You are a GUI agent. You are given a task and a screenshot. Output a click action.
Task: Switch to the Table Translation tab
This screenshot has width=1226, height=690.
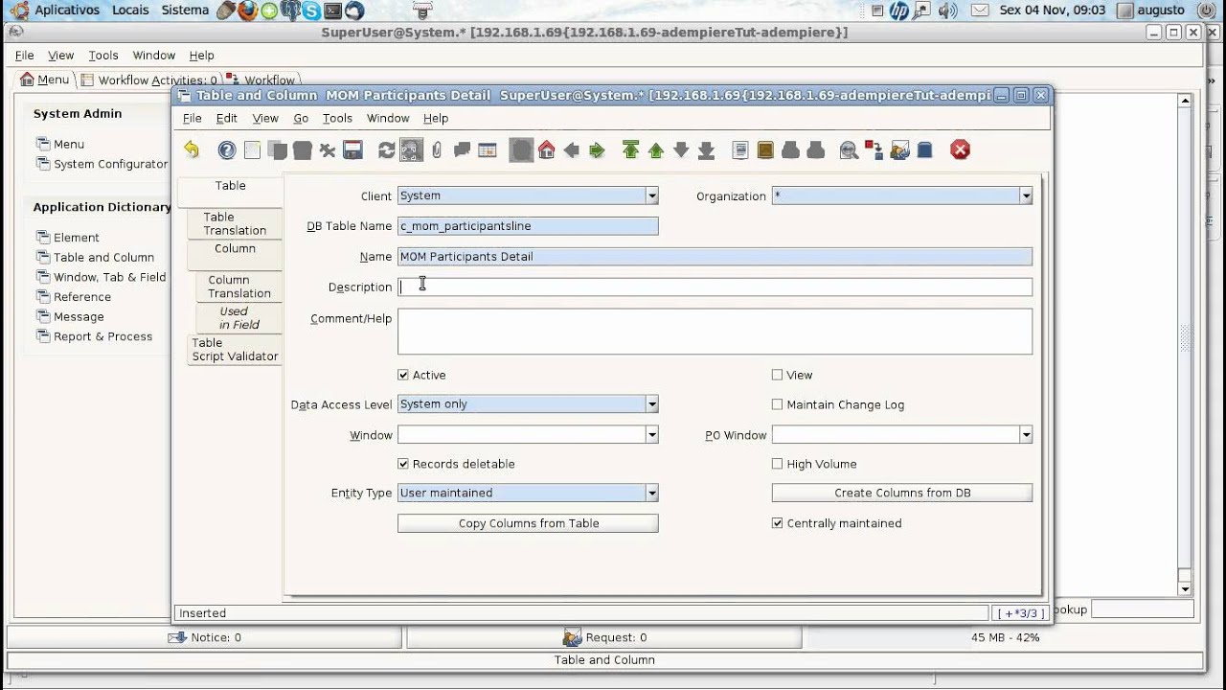235,223
